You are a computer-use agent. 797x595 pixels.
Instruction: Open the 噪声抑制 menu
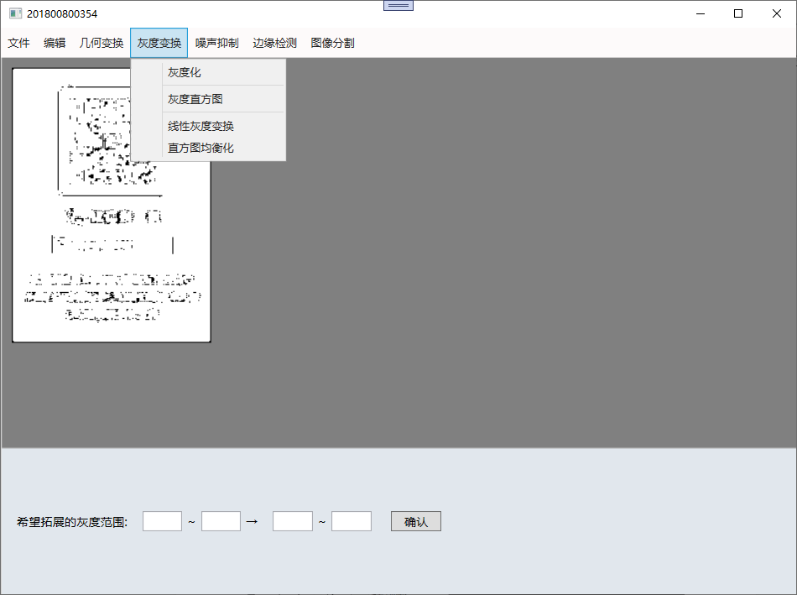click(217, 44)
